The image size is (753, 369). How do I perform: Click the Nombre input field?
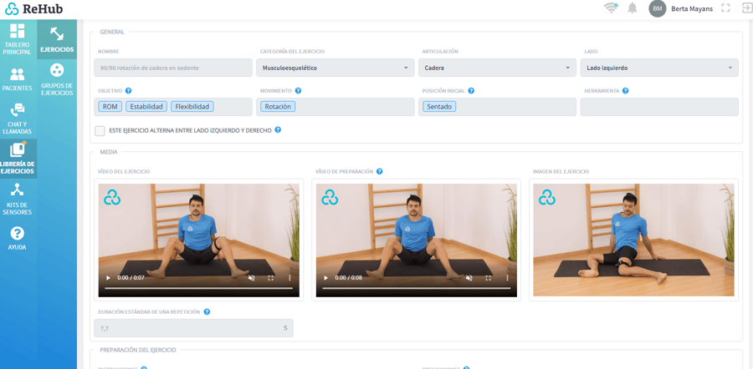(x=173, y=68)
